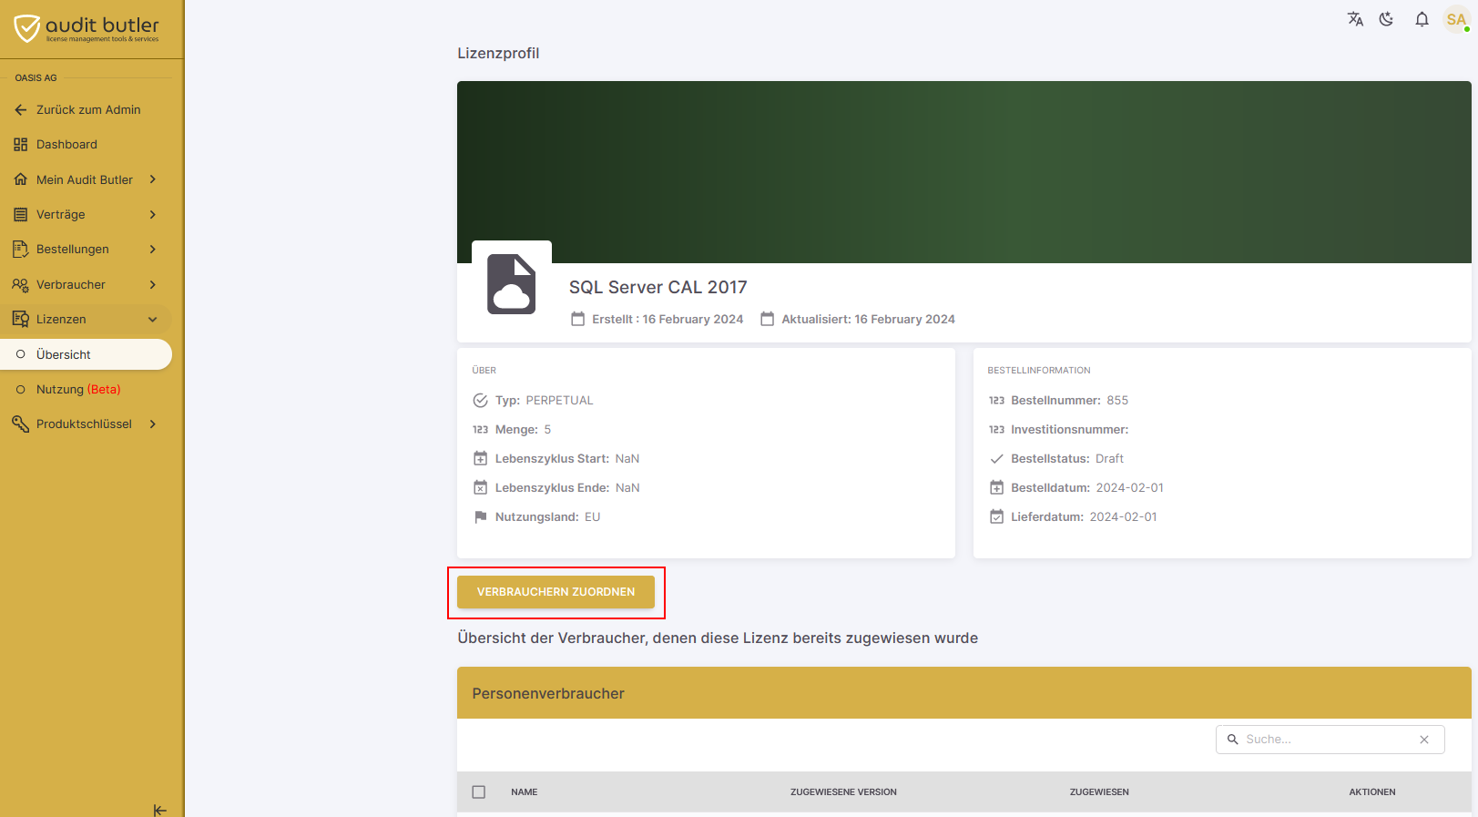The width and height of the screenshot is (1478, 817).
Task: Click the calendar icon next to Aktualisiert
Action: [768, 319]
